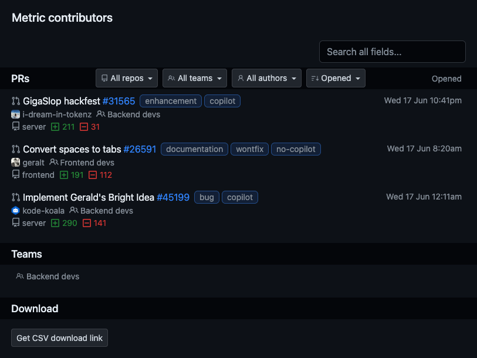Click geralt avatar image
The height and width of the screenshot is (358, 477).
tap(15, 163)
